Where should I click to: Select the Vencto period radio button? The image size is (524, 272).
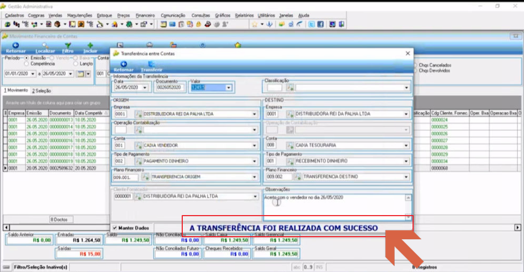point(52,58)
